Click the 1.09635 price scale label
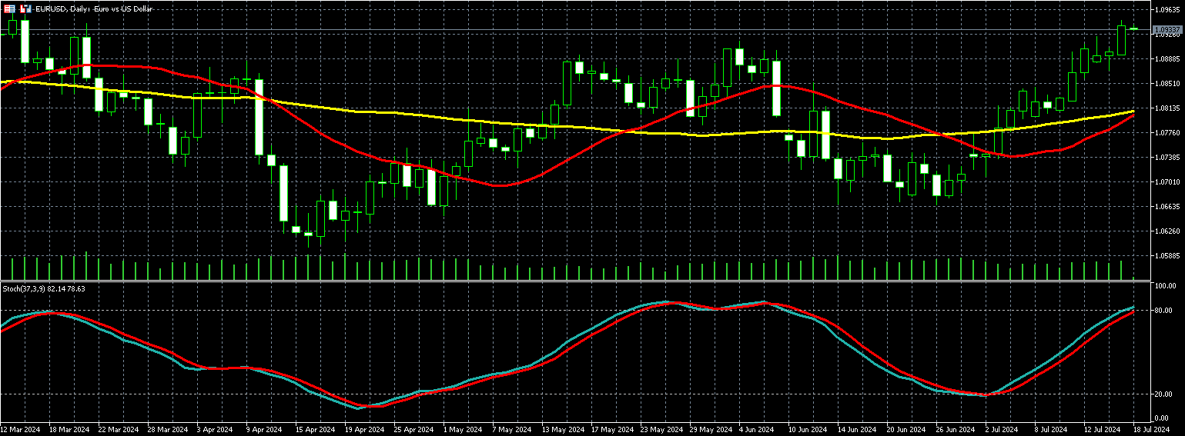The image size is (1185, 436). click(1166, 9)
